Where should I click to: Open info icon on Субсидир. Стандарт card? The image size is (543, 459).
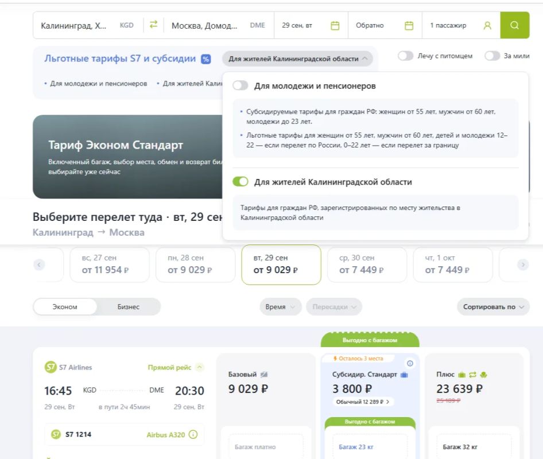(410, 363)
